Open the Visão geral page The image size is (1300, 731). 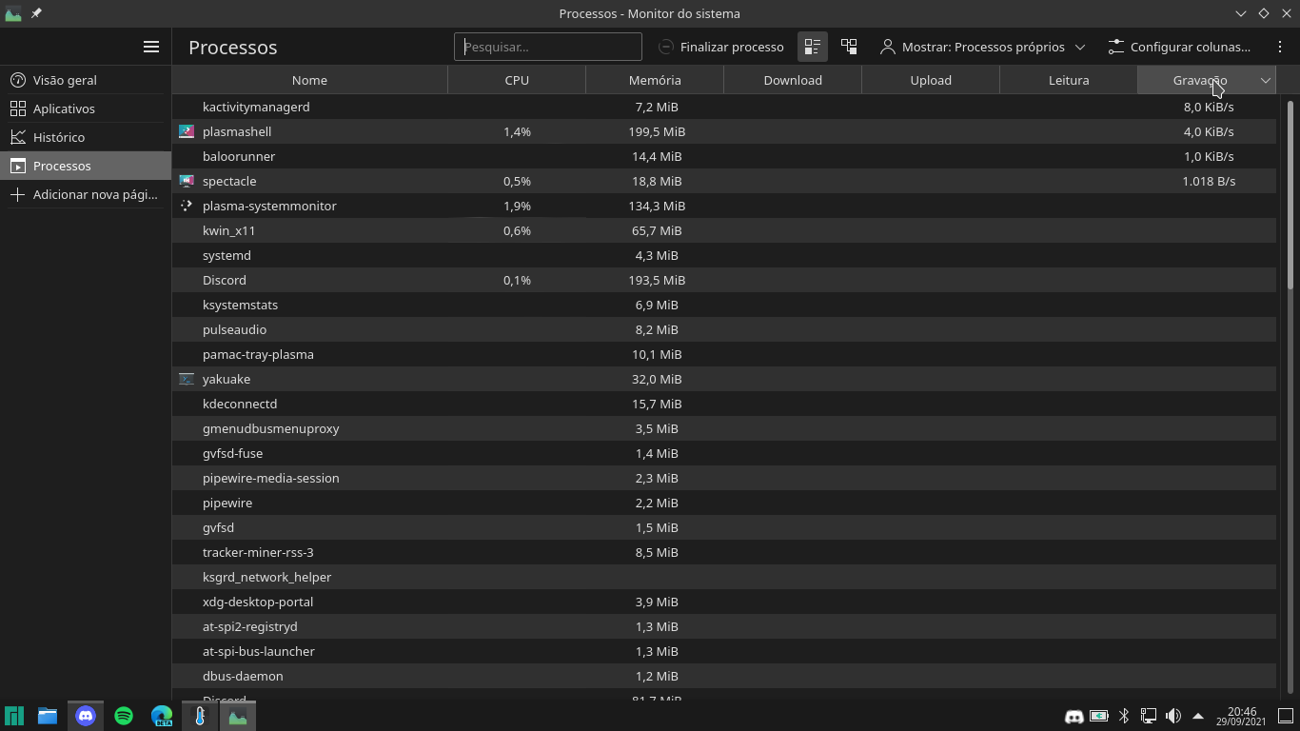pyautogui.click(x=65, y=80)
